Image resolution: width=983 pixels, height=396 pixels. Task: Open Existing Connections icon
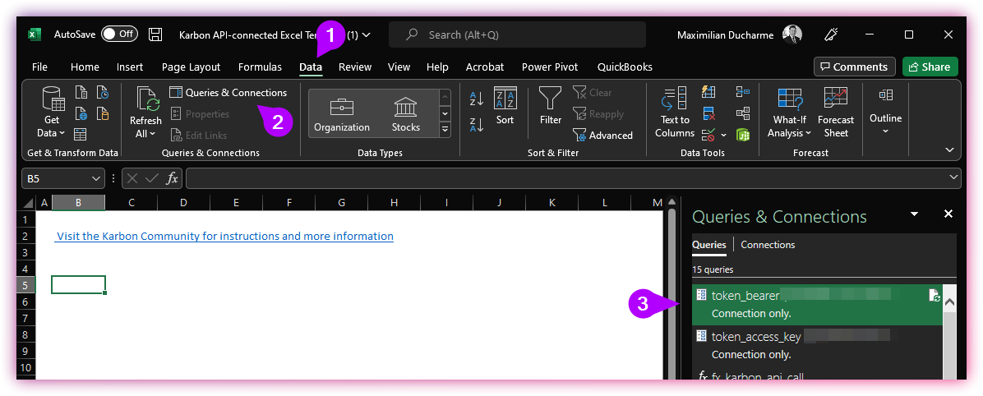(103, 113)
